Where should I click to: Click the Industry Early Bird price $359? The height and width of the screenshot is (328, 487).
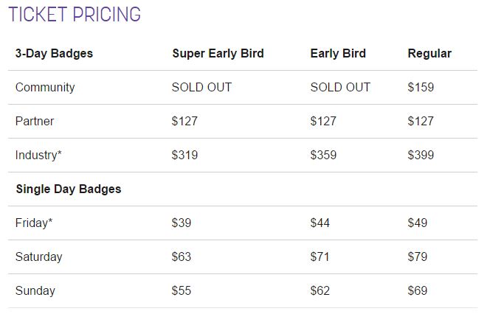click(x=323, y=155)
